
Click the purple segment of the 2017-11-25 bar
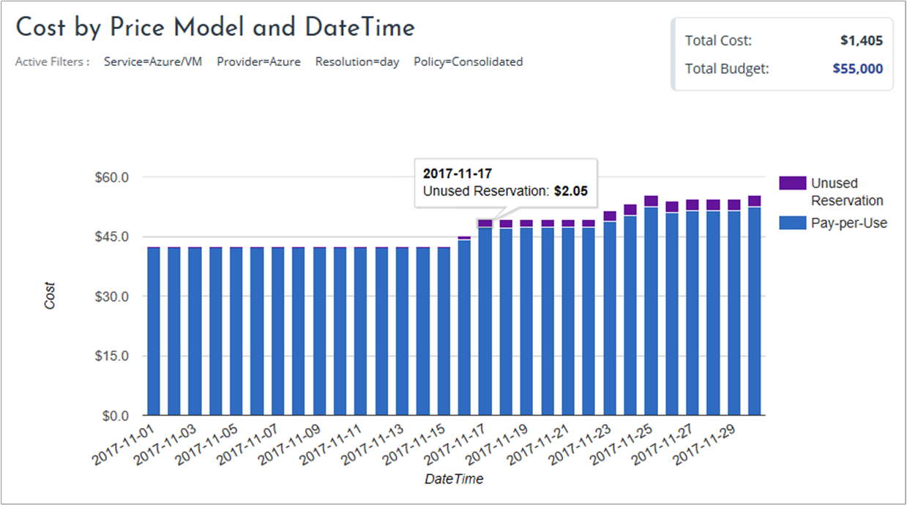click(652, 201)
